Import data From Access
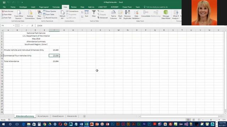The image size is (227, 127). coord(7,11)
